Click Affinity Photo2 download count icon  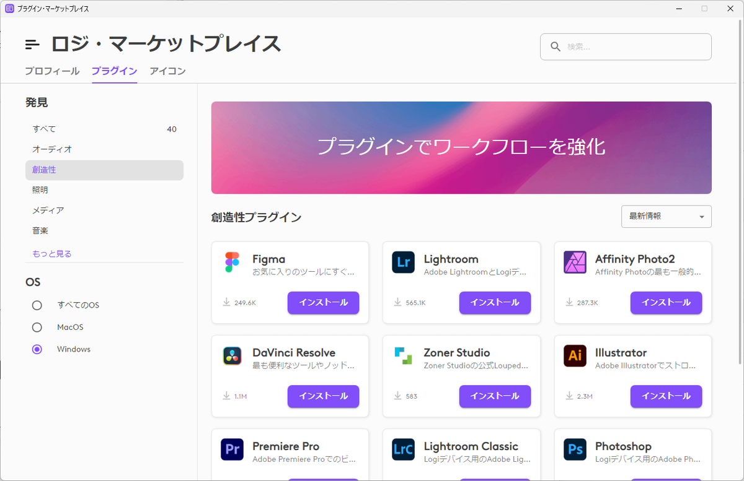(569, 303)
